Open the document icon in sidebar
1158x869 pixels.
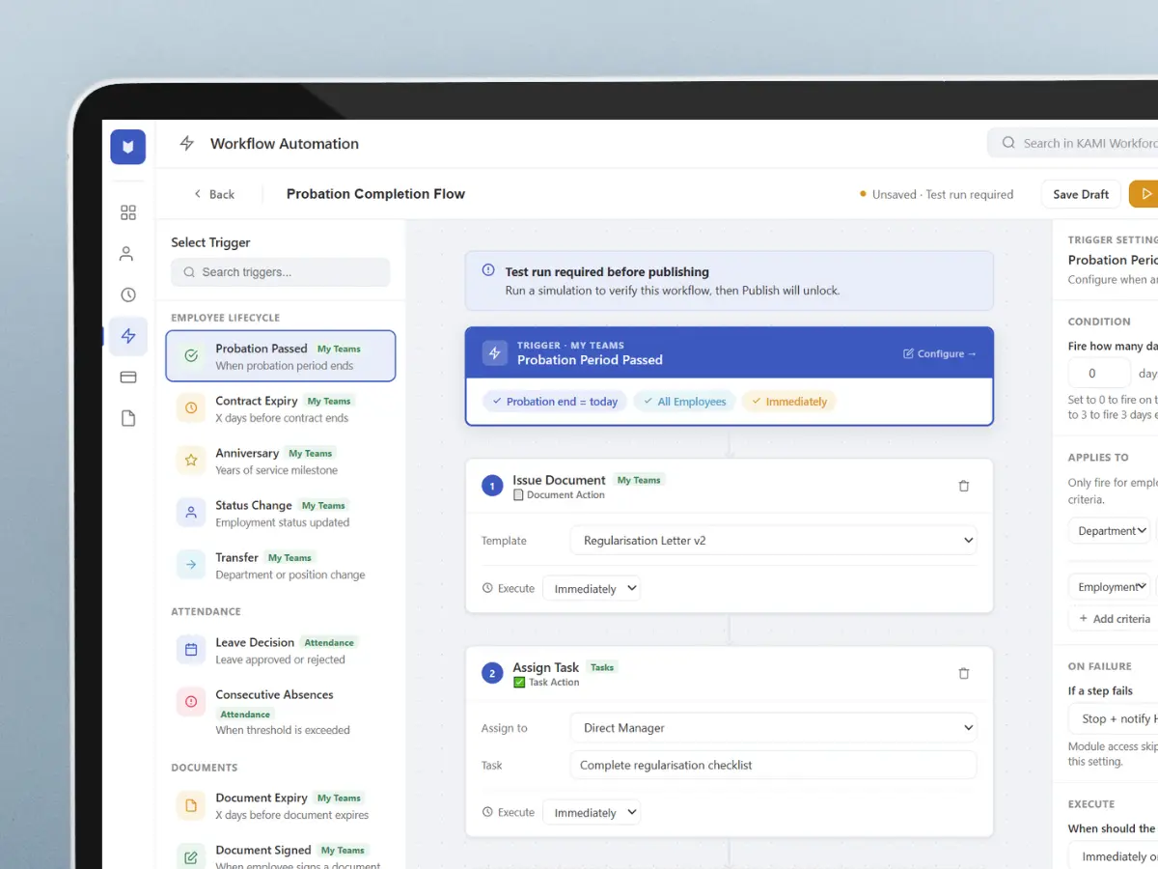coord(128,418)
